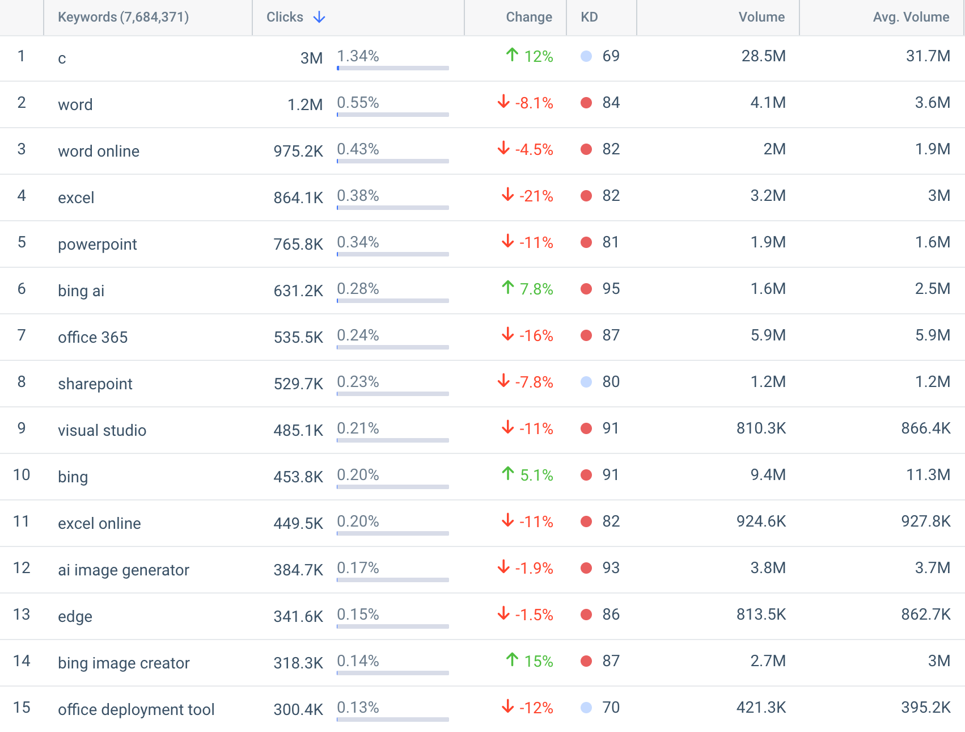Screen dimensions: 965x732
Task: Open the keyword 'c'
Action: (x=62, y=58)
